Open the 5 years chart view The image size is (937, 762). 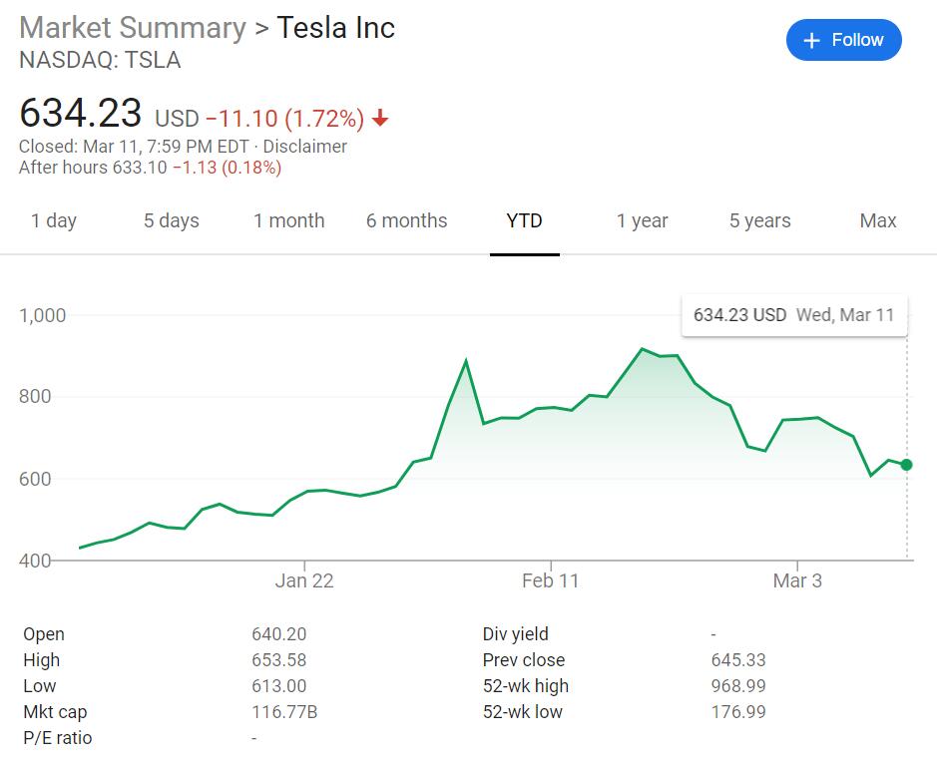[x=758, y=221]
